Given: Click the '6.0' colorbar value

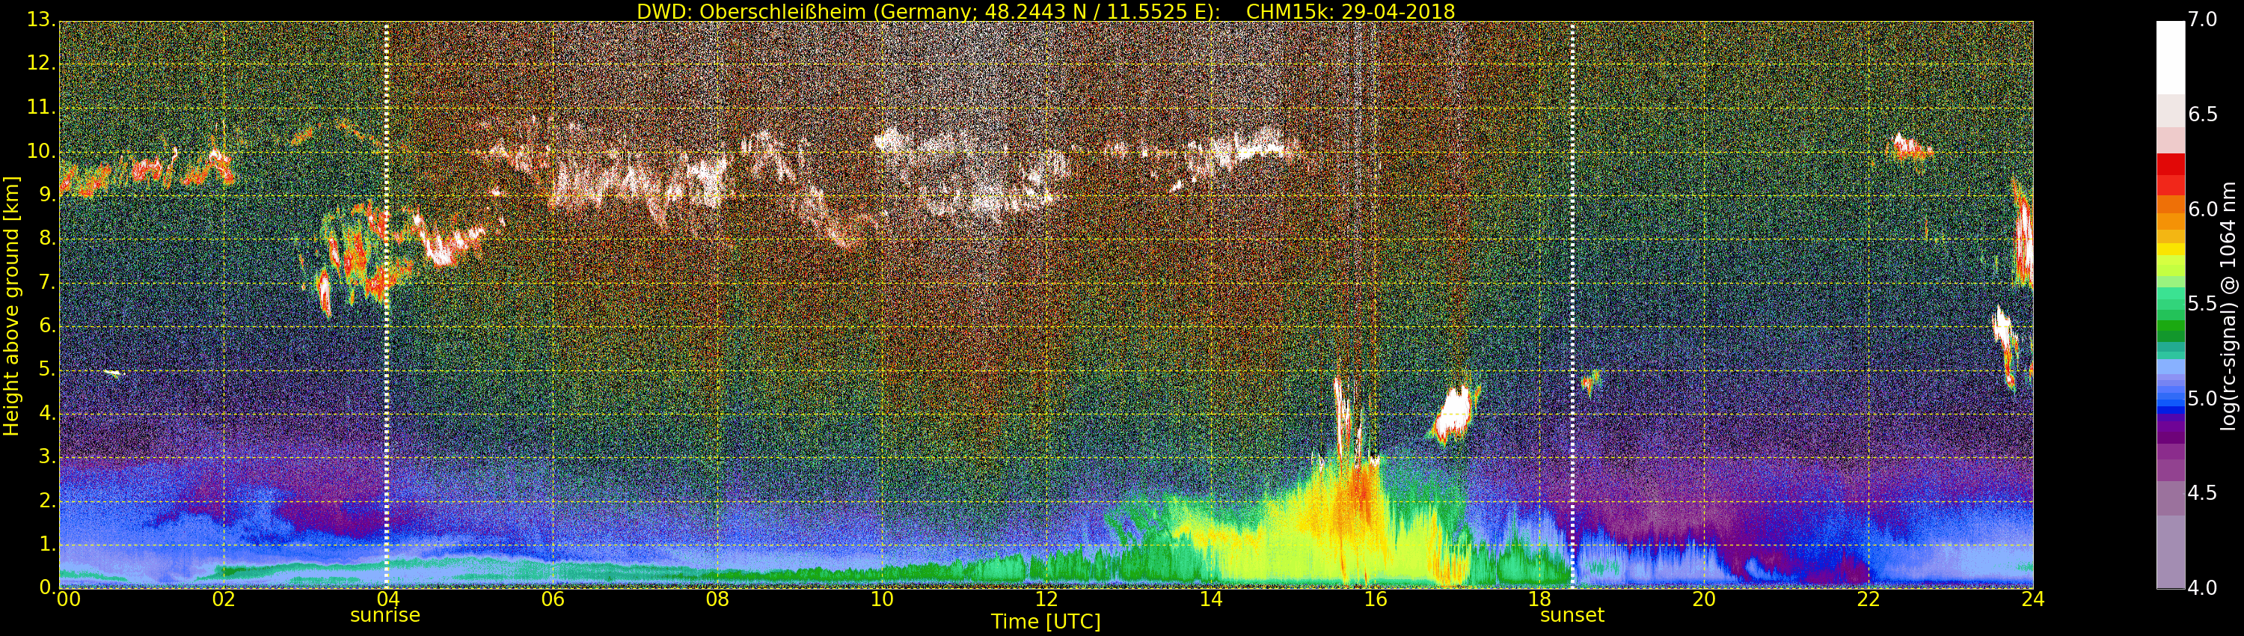Looking at the screenshot, I should tap(2203, 209).
